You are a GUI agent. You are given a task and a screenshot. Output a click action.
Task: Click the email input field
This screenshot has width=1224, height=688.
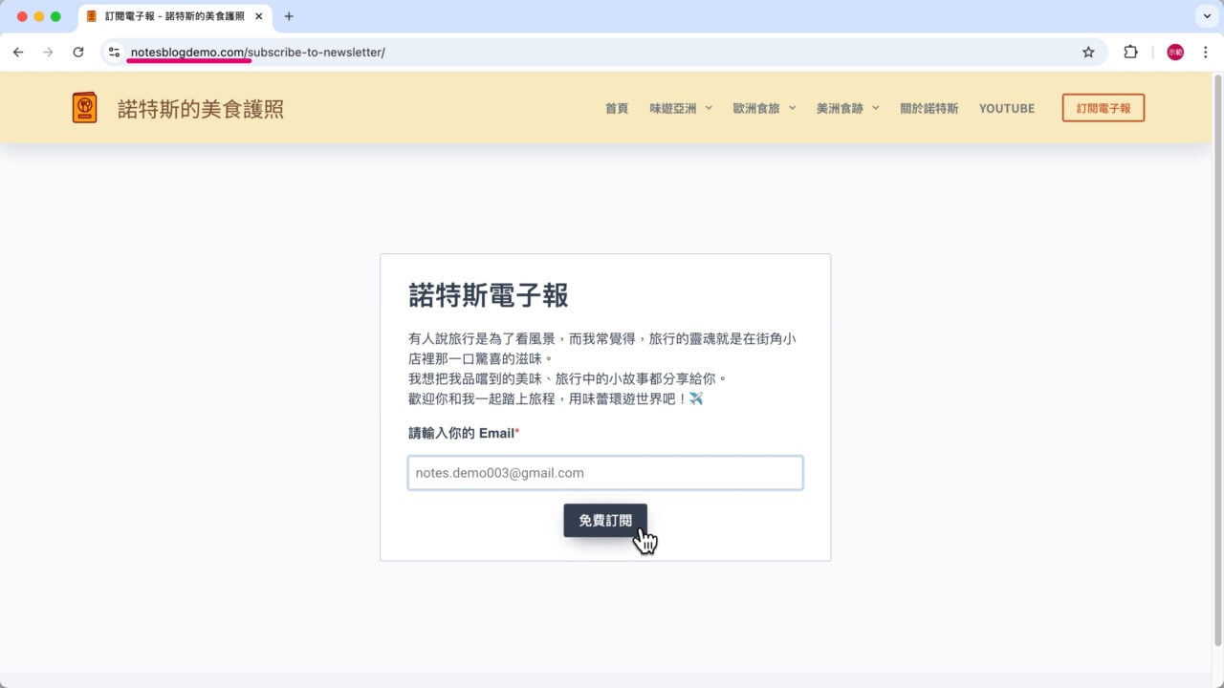click(605, 472)
